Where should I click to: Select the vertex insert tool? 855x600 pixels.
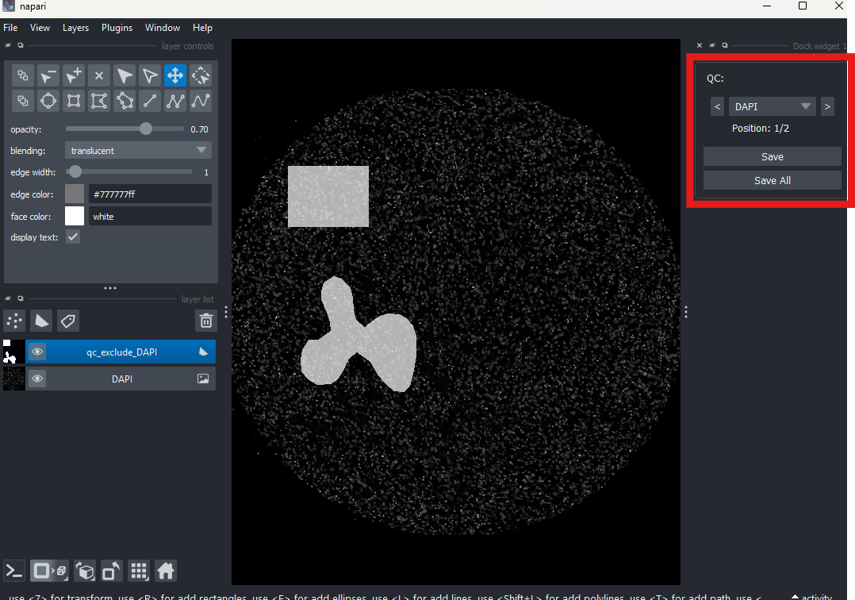(x=74, y=75)
